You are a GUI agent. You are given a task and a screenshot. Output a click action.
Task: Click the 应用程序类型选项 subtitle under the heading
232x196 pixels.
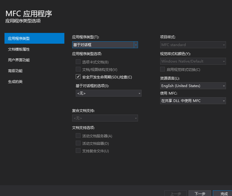tap(23, 21)
